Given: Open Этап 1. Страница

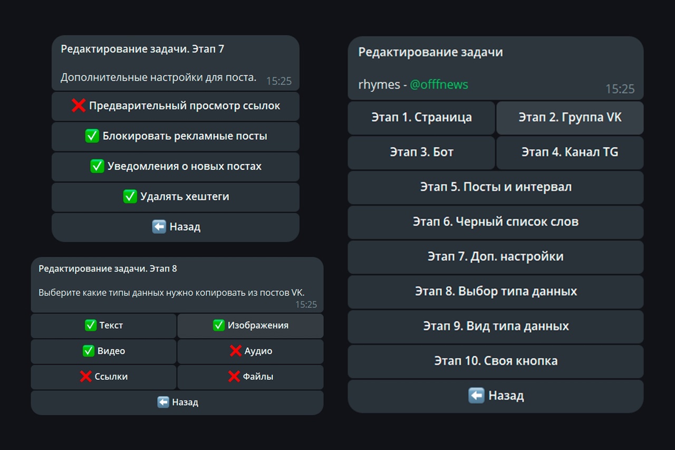Looking at the screenshot, I should [421, 117].
